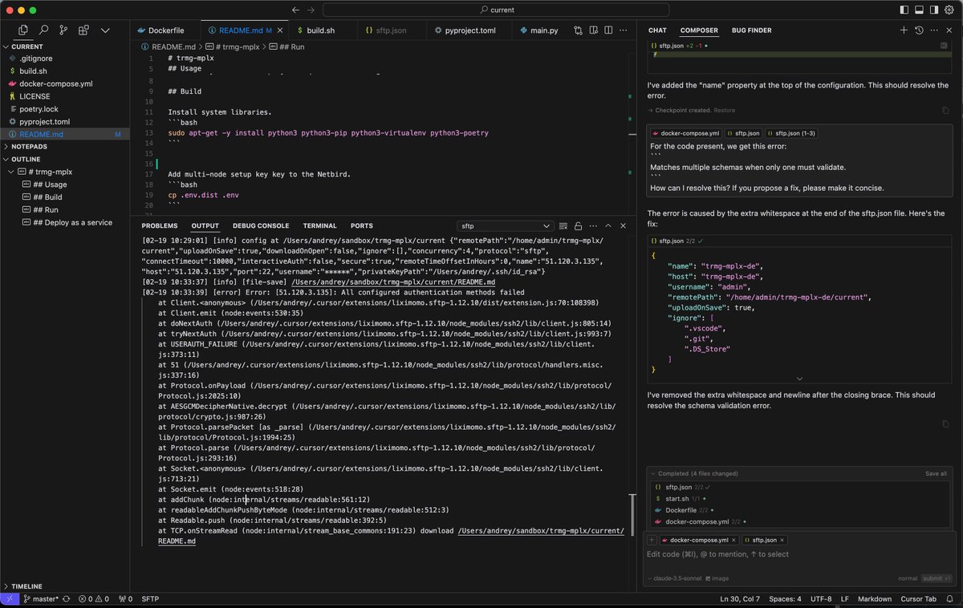Open the Explorer view in the activity bar

coord(23,30)
